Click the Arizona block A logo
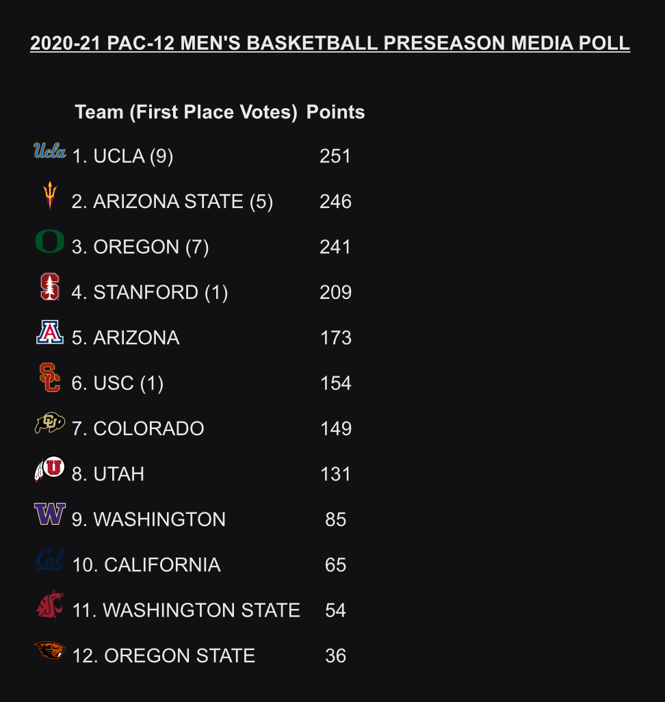665x702 pixels. click(x=50, y=333)
